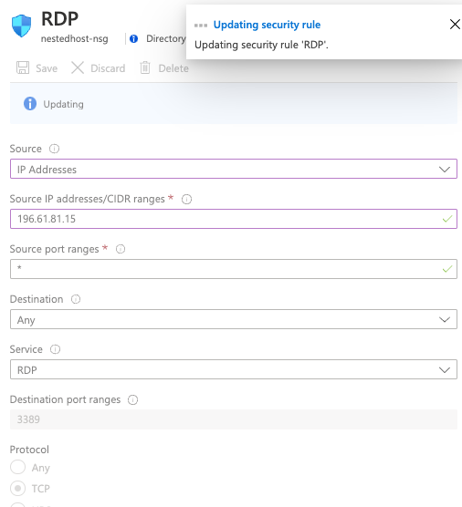
Task: Expand the Destination dropdown set to Any
Action: pyautogui.click(x=234, y=319)
